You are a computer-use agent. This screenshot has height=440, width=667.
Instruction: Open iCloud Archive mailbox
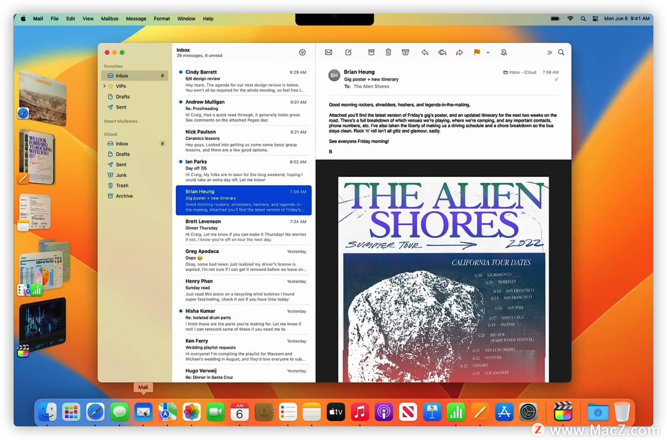pos(135,196)
